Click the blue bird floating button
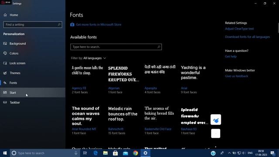Viewport: 279px width, 157px height. pos(216,119)
